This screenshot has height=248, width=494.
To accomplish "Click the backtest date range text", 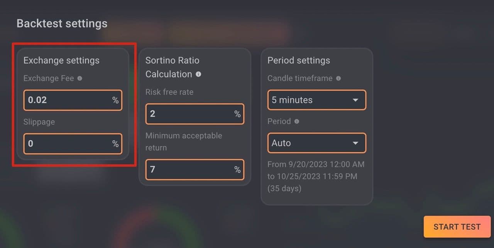I will click(x=316, y=176).
